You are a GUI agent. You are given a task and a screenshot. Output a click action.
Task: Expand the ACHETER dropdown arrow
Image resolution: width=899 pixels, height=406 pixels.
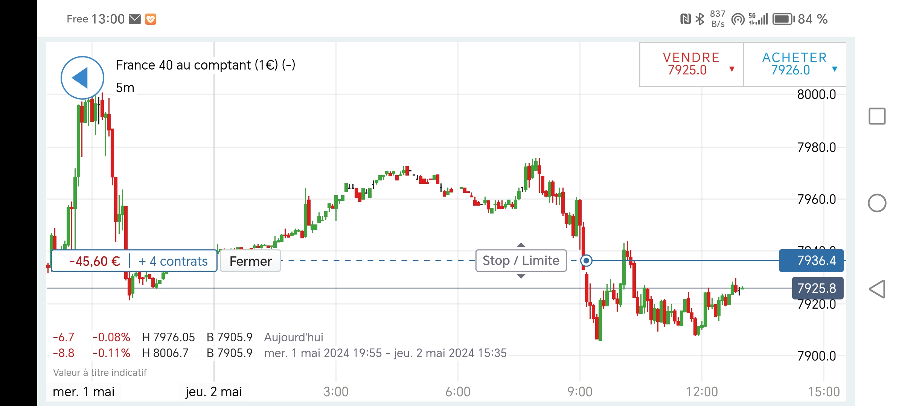[x=835, y=69]
